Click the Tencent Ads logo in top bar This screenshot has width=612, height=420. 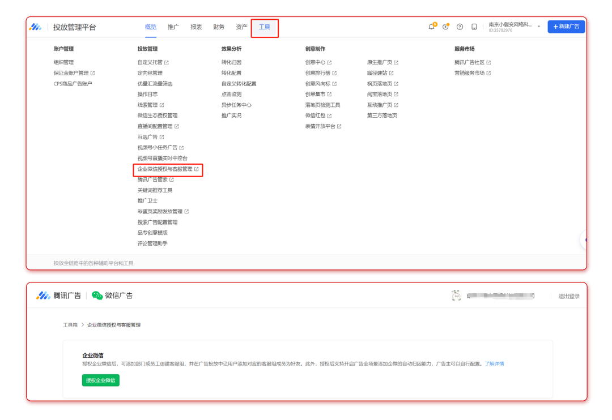tap(36, 27)
